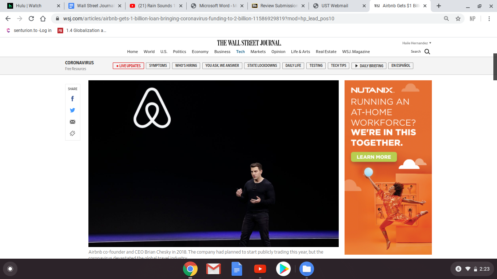497x279 pixels.
Task: Click the address bar URL
Action: 198,19
